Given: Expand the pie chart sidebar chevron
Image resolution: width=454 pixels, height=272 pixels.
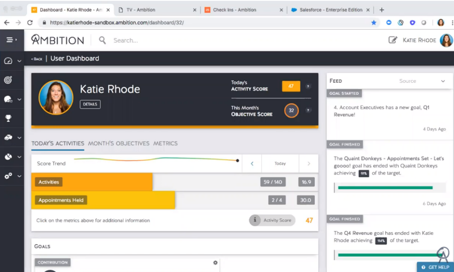Looking at the screenshot, I should (x=20, y=157).
